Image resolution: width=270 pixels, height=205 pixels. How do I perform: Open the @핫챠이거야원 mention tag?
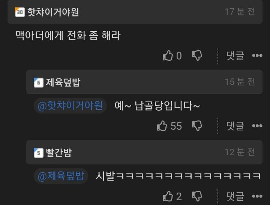[x=70, y=106]
